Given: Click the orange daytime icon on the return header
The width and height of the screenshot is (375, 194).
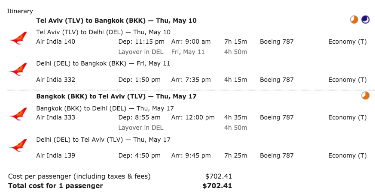Looking at the screenshot, I should (x=365, y=96).
